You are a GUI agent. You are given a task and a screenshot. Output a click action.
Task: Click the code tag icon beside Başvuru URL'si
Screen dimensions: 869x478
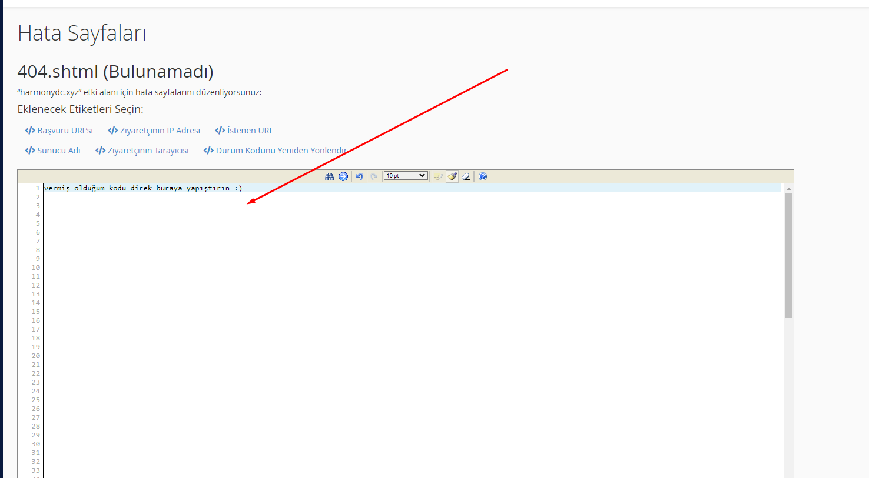click(29, 130)
